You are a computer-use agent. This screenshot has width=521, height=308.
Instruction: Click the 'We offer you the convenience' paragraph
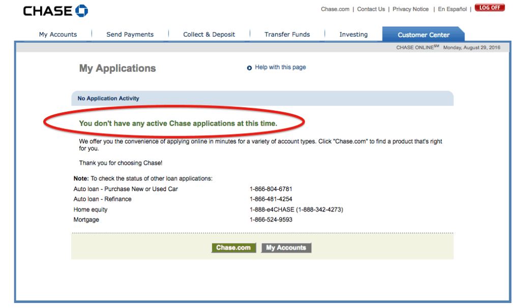click(260, 145)
